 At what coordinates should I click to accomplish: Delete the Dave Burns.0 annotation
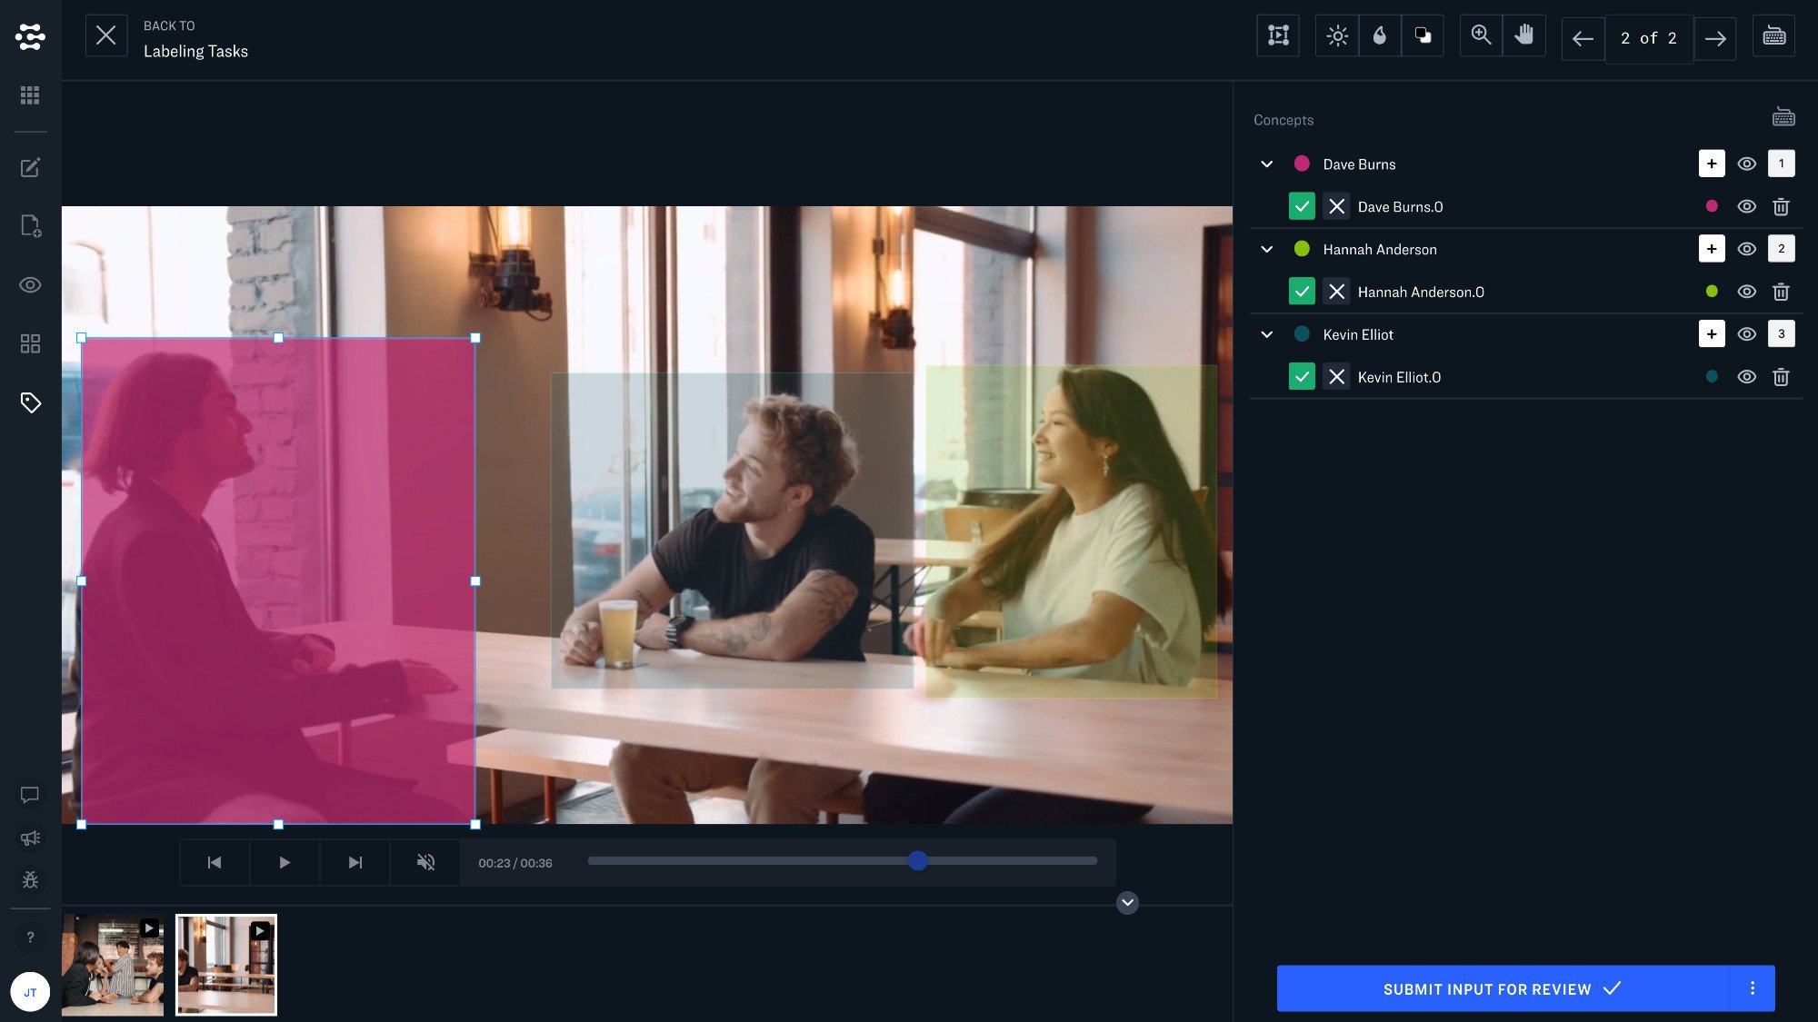click(x=1781, y=207)
